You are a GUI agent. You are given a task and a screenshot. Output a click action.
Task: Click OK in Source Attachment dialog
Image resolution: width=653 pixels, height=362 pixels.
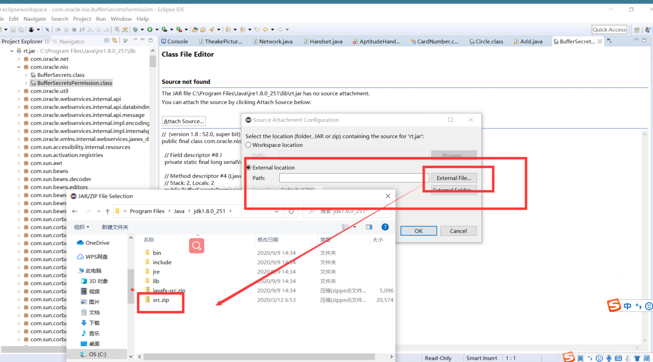click(419, 231)
